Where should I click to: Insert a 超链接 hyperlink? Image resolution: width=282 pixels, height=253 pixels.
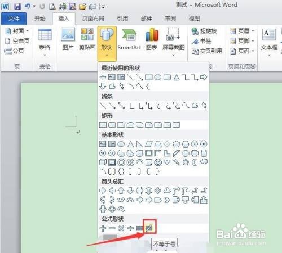pos(205,31)
